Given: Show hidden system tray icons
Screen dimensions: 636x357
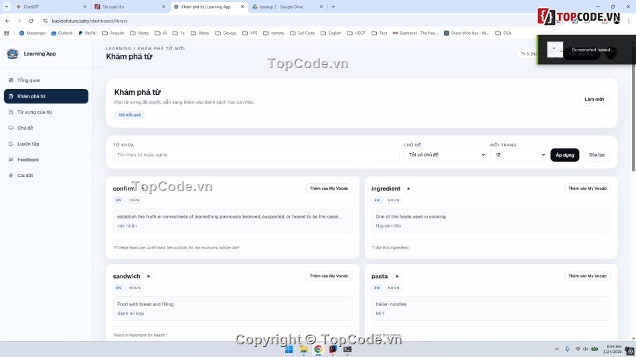Looking at the screenshot, I should 556,349.
